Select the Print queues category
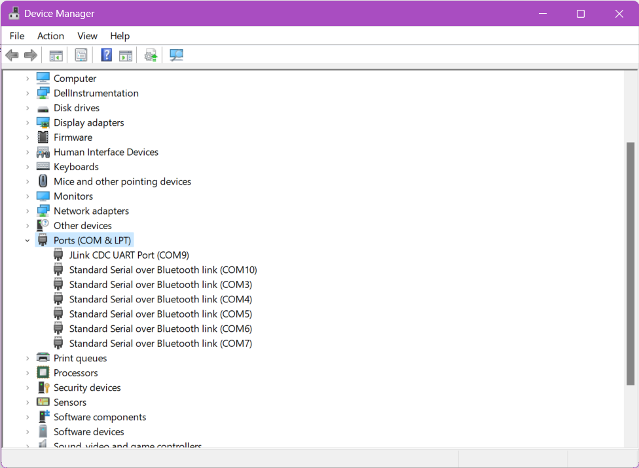 click(x=80, y=358)
